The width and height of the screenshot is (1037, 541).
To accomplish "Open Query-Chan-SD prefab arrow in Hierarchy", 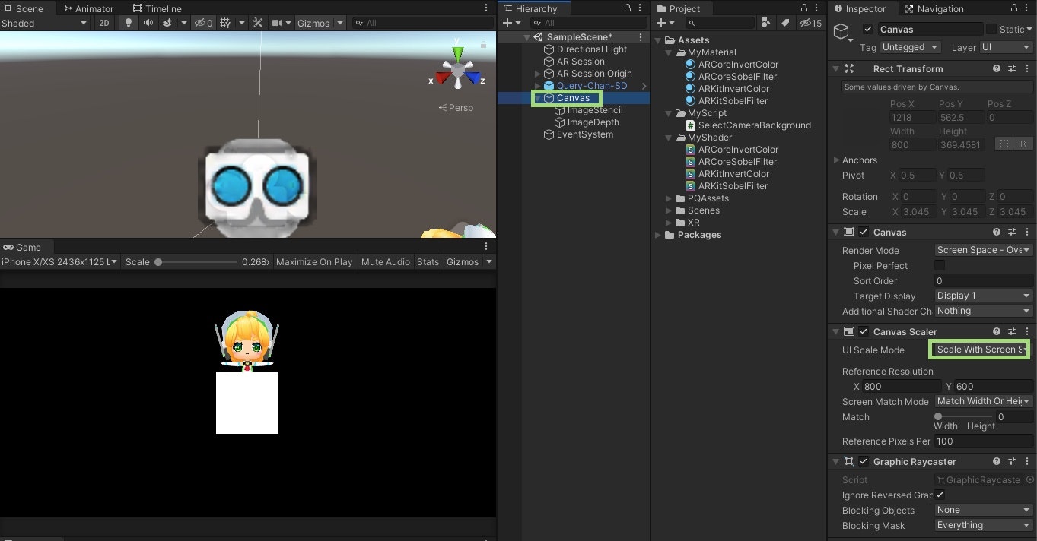I will pos(644,86).
